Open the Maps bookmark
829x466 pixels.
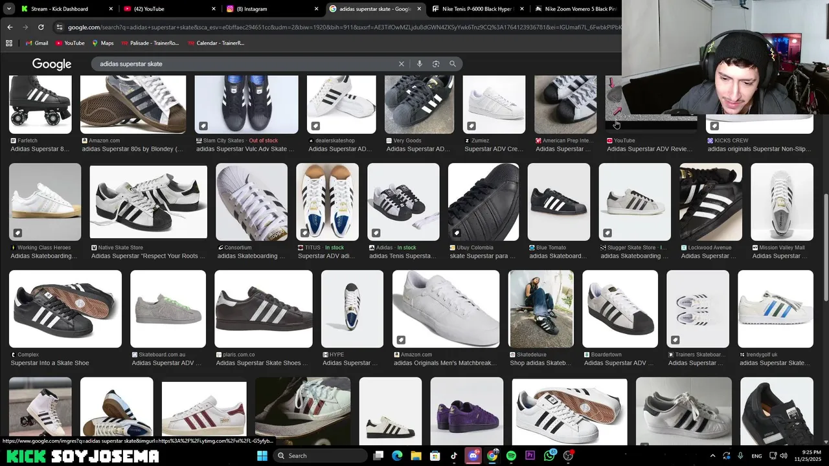[102, 43]
